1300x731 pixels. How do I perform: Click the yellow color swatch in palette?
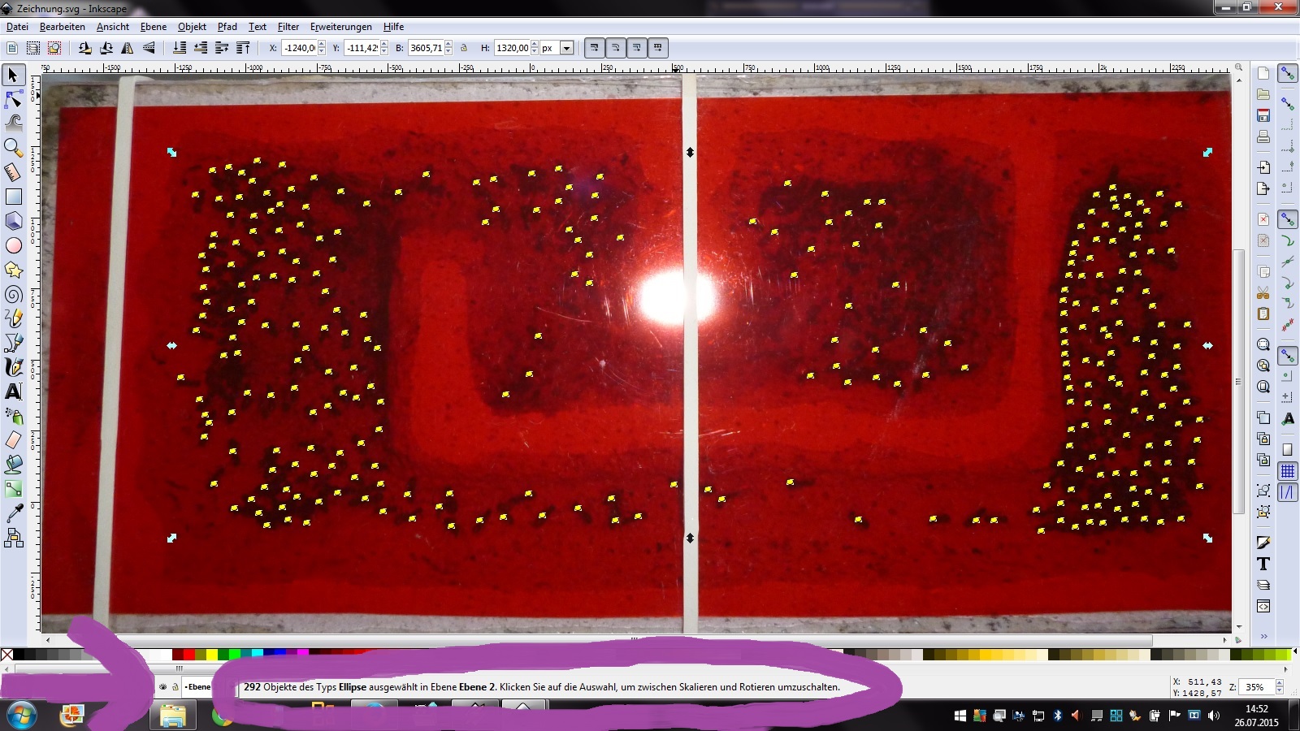pyautogui.click(x=211, y=655)
